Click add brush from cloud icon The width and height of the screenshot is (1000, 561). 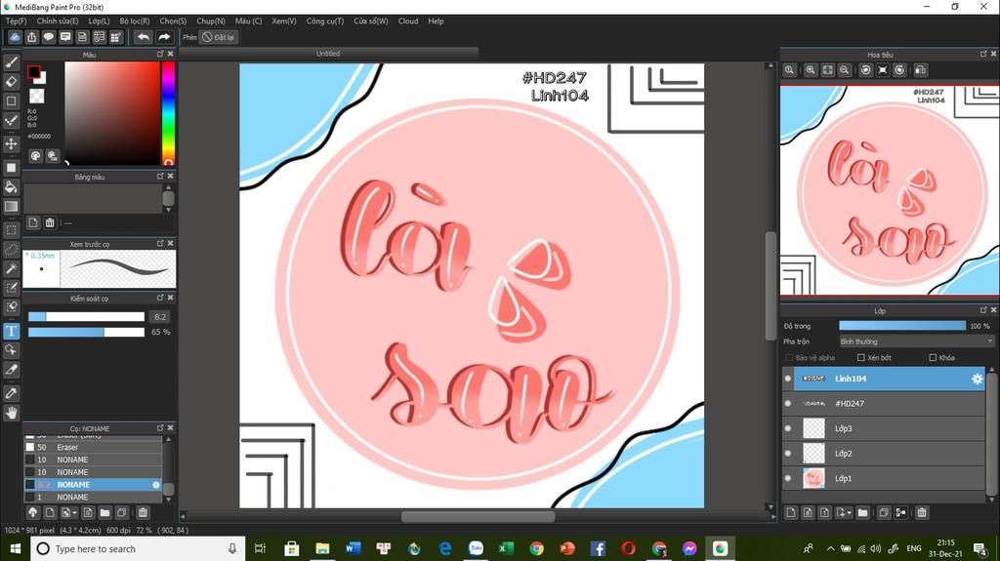pos(33,512)
